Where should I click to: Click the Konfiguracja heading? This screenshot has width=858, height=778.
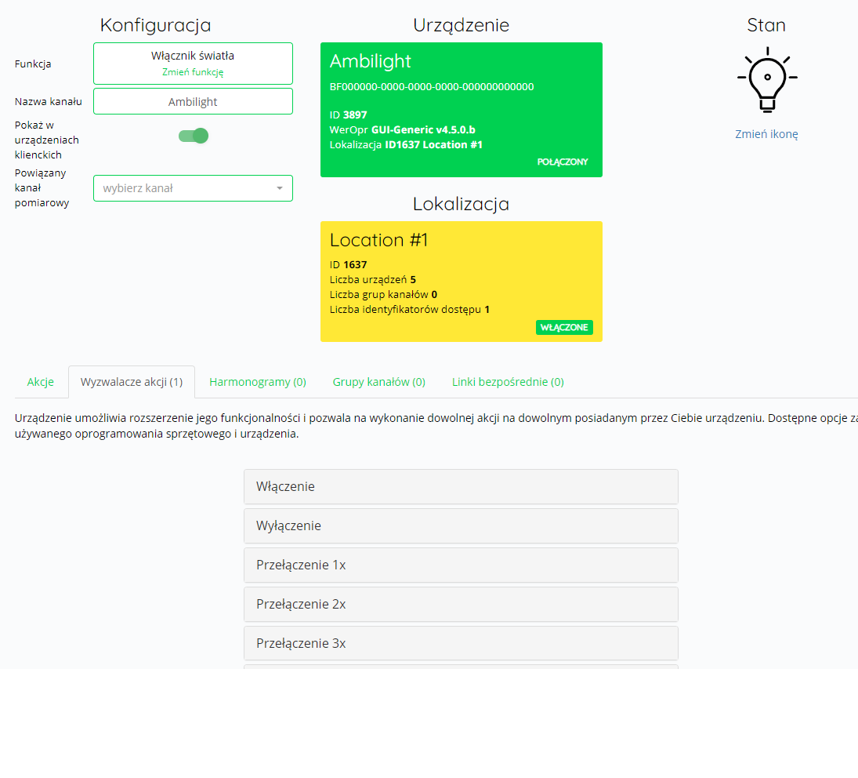155,25
